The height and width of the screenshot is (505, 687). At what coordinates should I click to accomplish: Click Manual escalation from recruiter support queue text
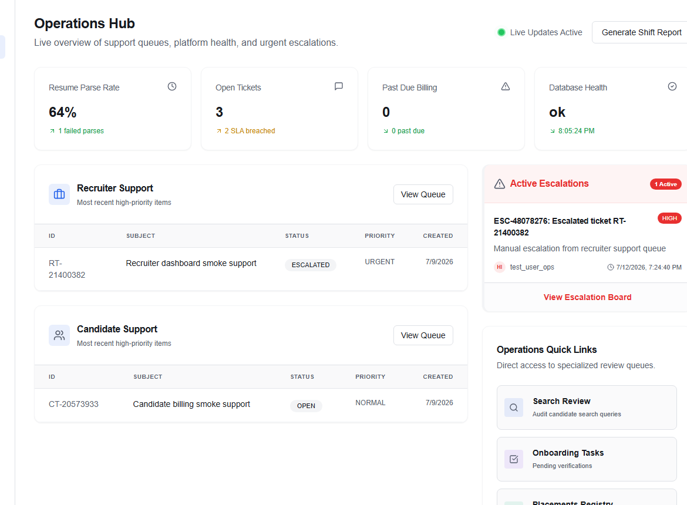[580, 249]
